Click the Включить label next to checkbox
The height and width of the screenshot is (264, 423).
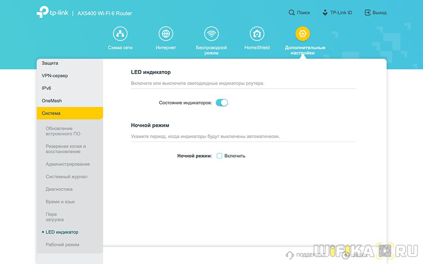[235, 156]
